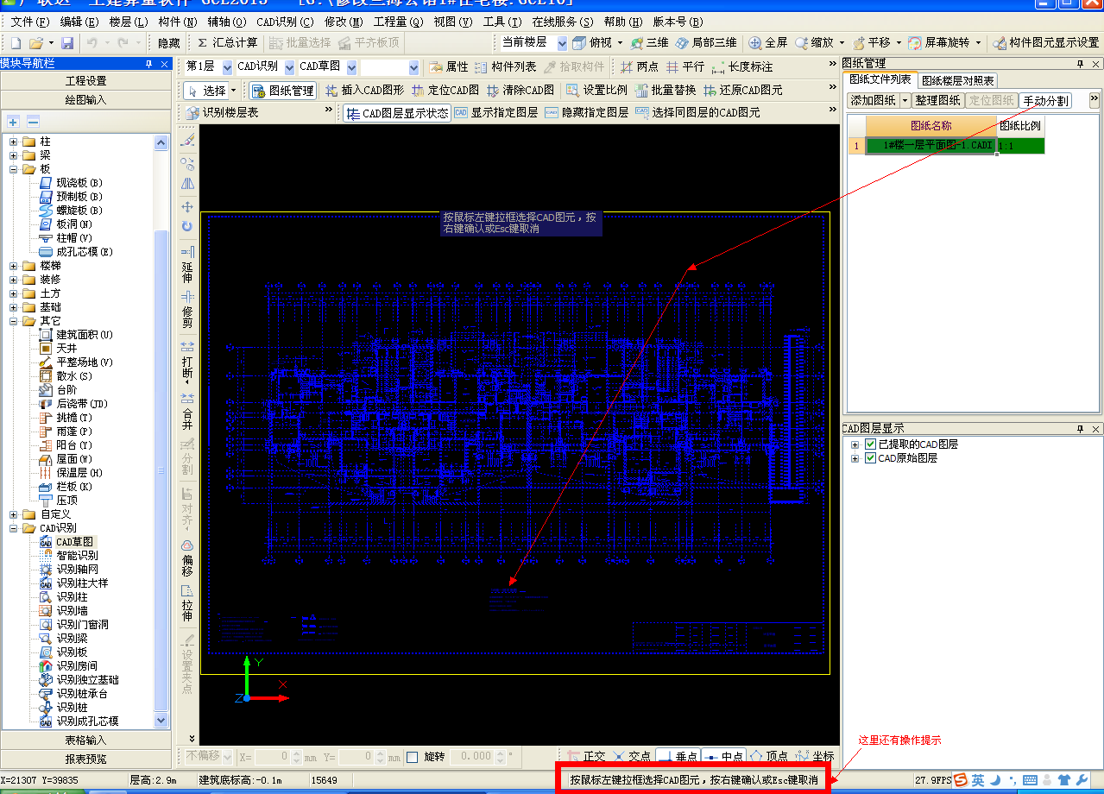Click the 手动分割 manual split button
The width and height of the screenshot is (1104, 794).
point(1044,100)
